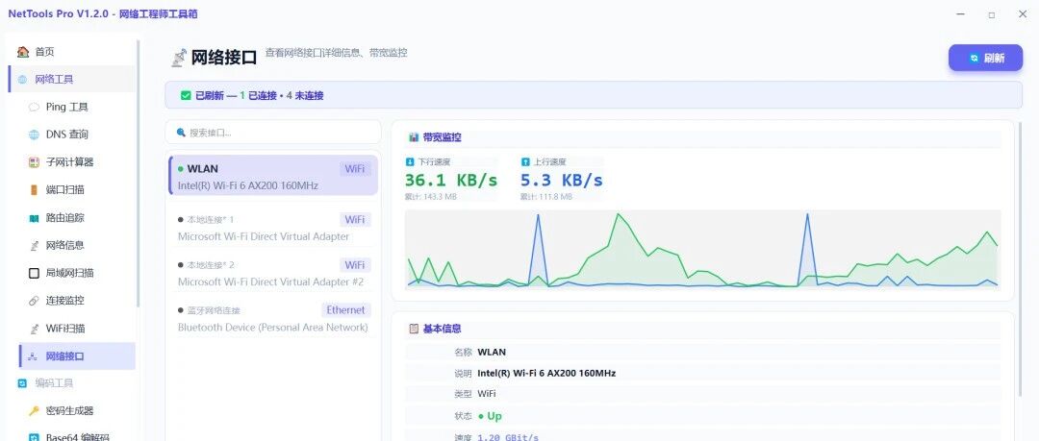Select the Ping 工具 cloud icon

coord(34,108)
